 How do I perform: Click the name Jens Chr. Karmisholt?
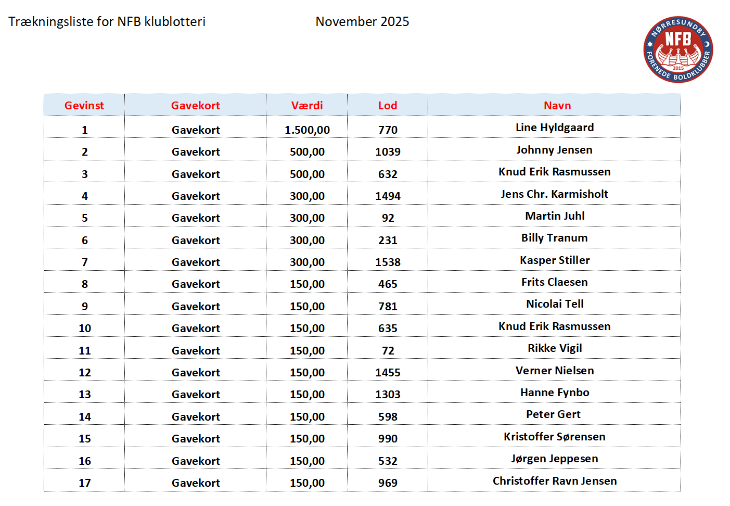coord(555,194)
